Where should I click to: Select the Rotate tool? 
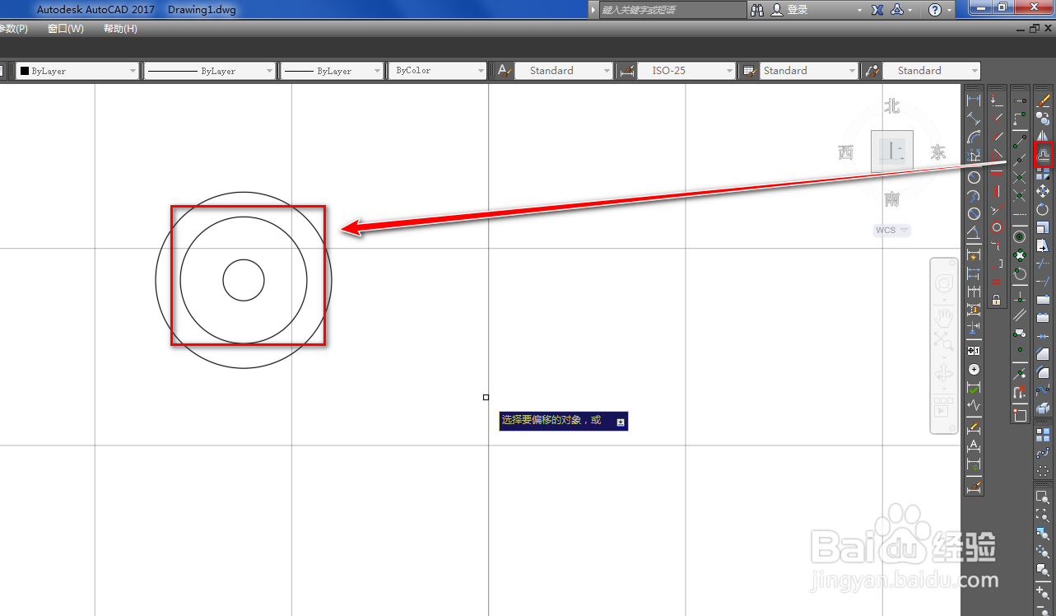pyautogui.click(x=1043, y=209)
